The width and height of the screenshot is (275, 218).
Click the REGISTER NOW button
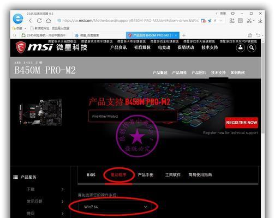pyautogui.click(x=242, y=123)
